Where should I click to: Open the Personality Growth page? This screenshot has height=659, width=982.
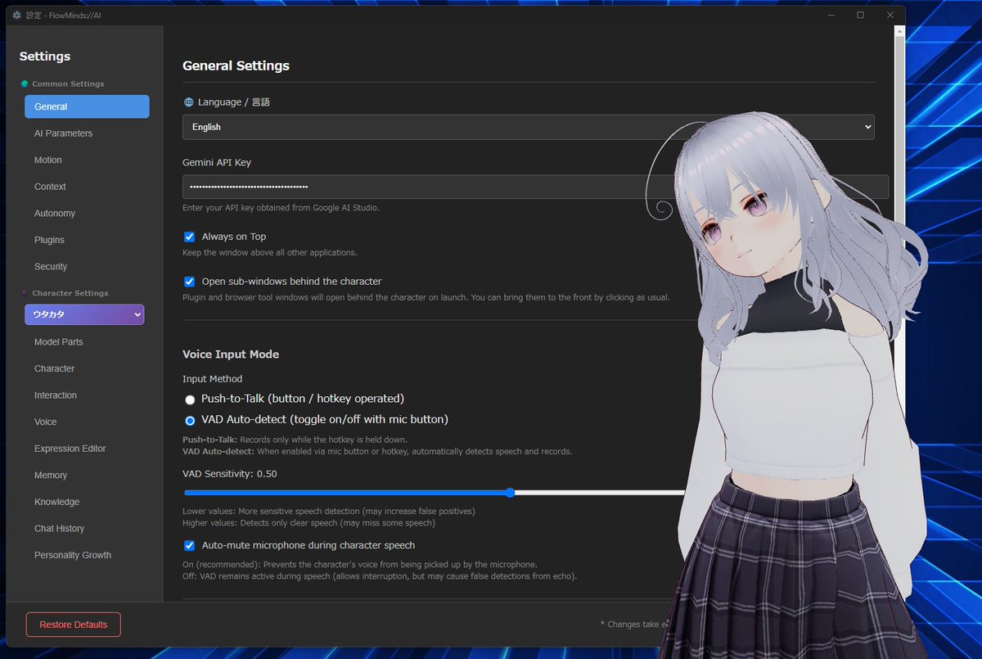click(72, 554)
